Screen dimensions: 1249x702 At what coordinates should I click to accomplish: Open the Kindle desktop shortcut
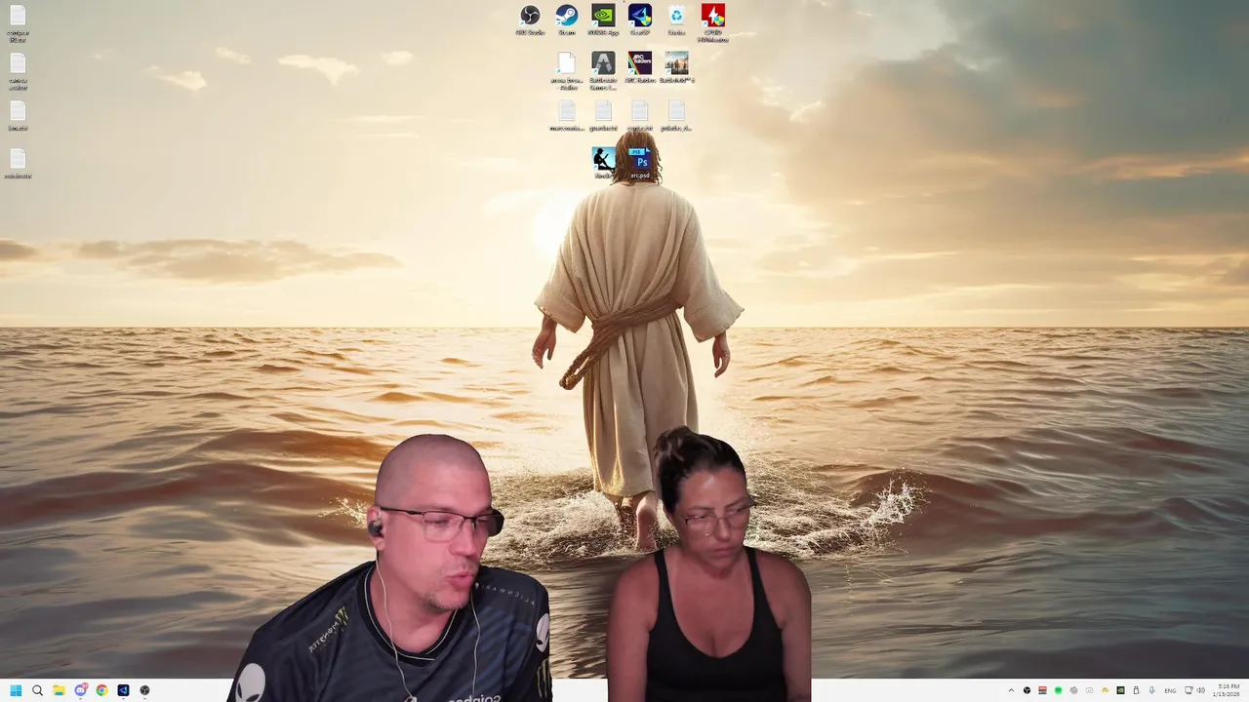click(x=603, y=163)
